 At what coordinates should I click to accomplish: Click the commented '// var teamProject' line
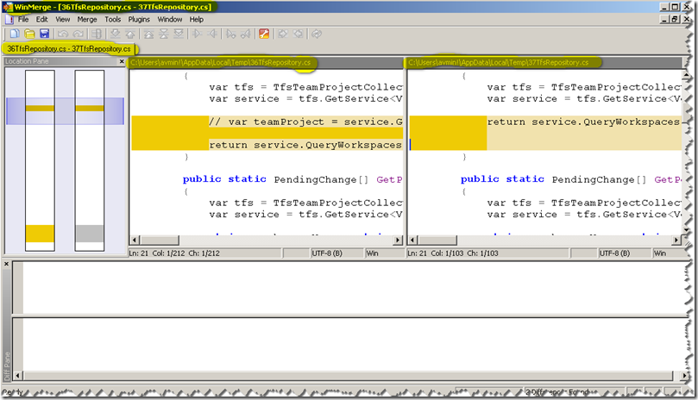pyautogui.click(x=305, y=122)
